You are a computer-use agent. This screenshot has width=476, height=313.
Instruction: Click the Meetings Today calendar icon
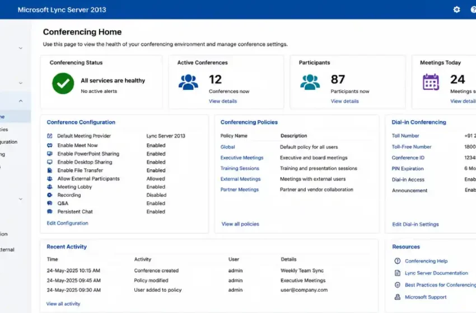(431, 82)
